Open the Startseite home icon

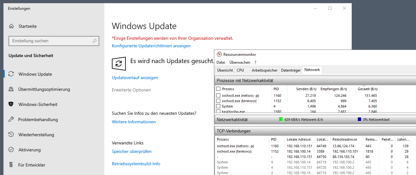tap(11, 26)
